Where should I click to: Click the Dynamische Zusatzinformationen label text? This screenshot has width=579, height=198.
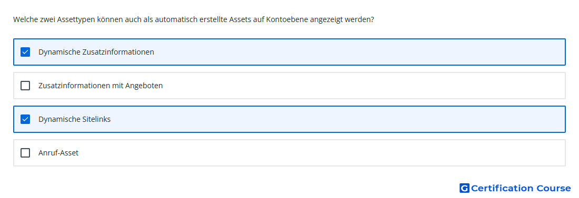pos(96,52)
